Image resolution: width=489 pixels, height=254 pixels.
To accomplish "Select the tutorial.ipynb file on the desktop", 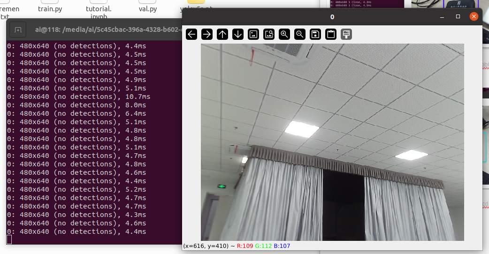I will [99, 9].
